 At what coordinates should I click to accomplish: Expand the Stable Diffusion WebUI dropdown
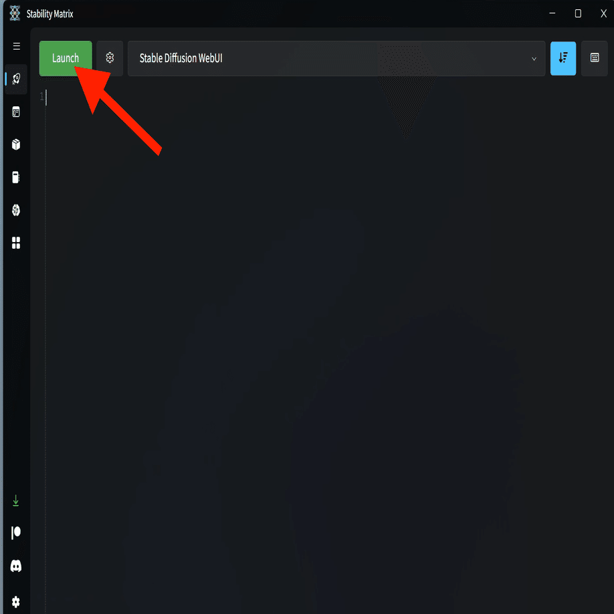pos(336,58)
